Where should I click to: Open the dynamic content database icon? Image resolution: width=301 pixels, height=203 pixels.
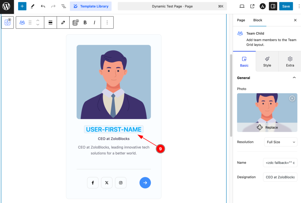tap(76, 23)
